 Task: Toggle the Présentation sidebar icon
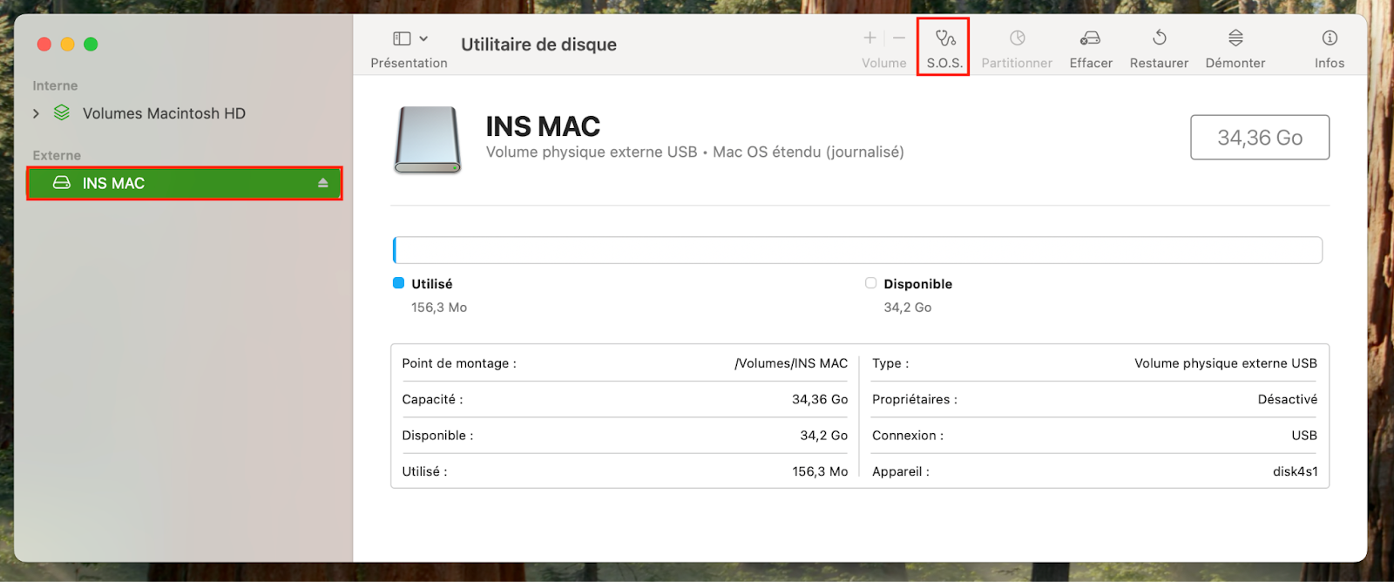(x=402, y=38)
